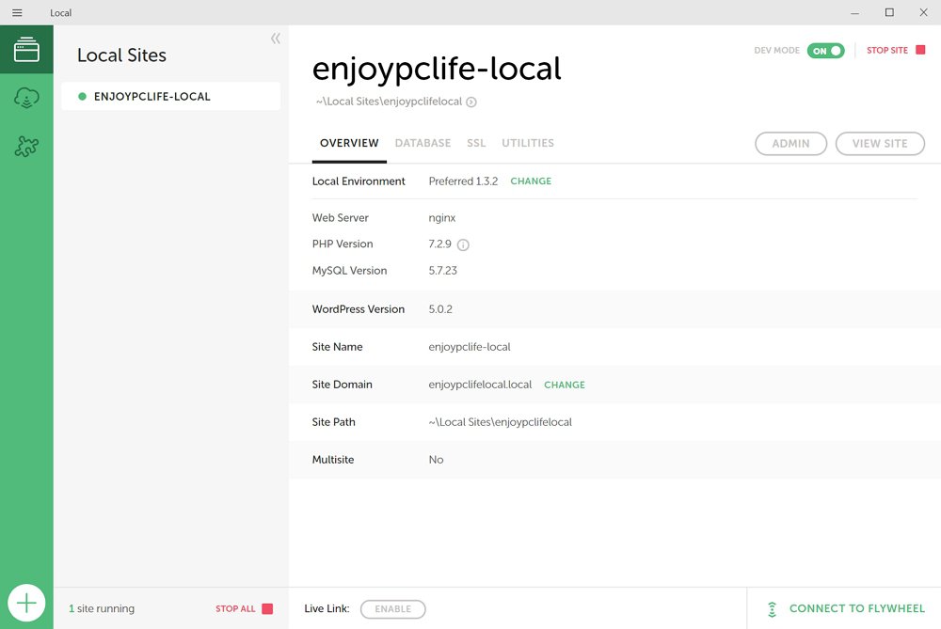Collapse the Local Sites sidebar panel

pos(276,39)
